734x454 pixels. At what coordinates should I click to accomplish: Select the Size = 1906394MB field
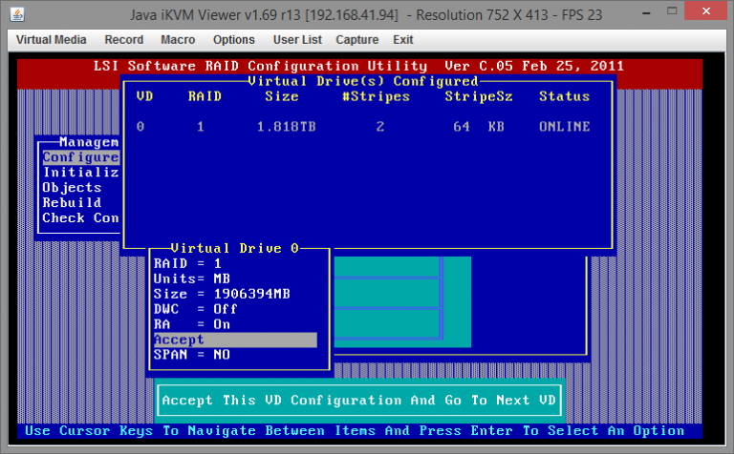tap(222, 294)
